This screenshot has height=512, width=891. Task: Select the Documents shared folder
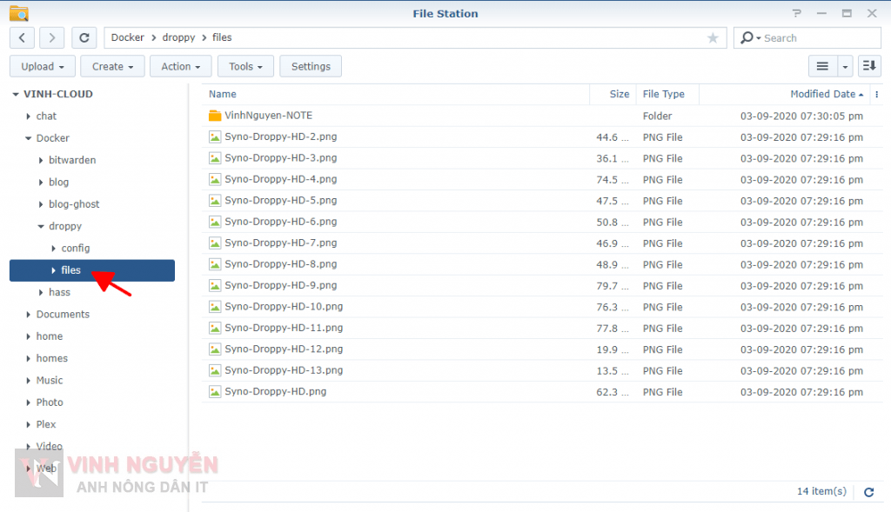coord(63,315)
